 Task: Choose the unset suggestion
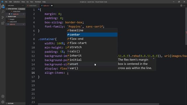(92, 64)
